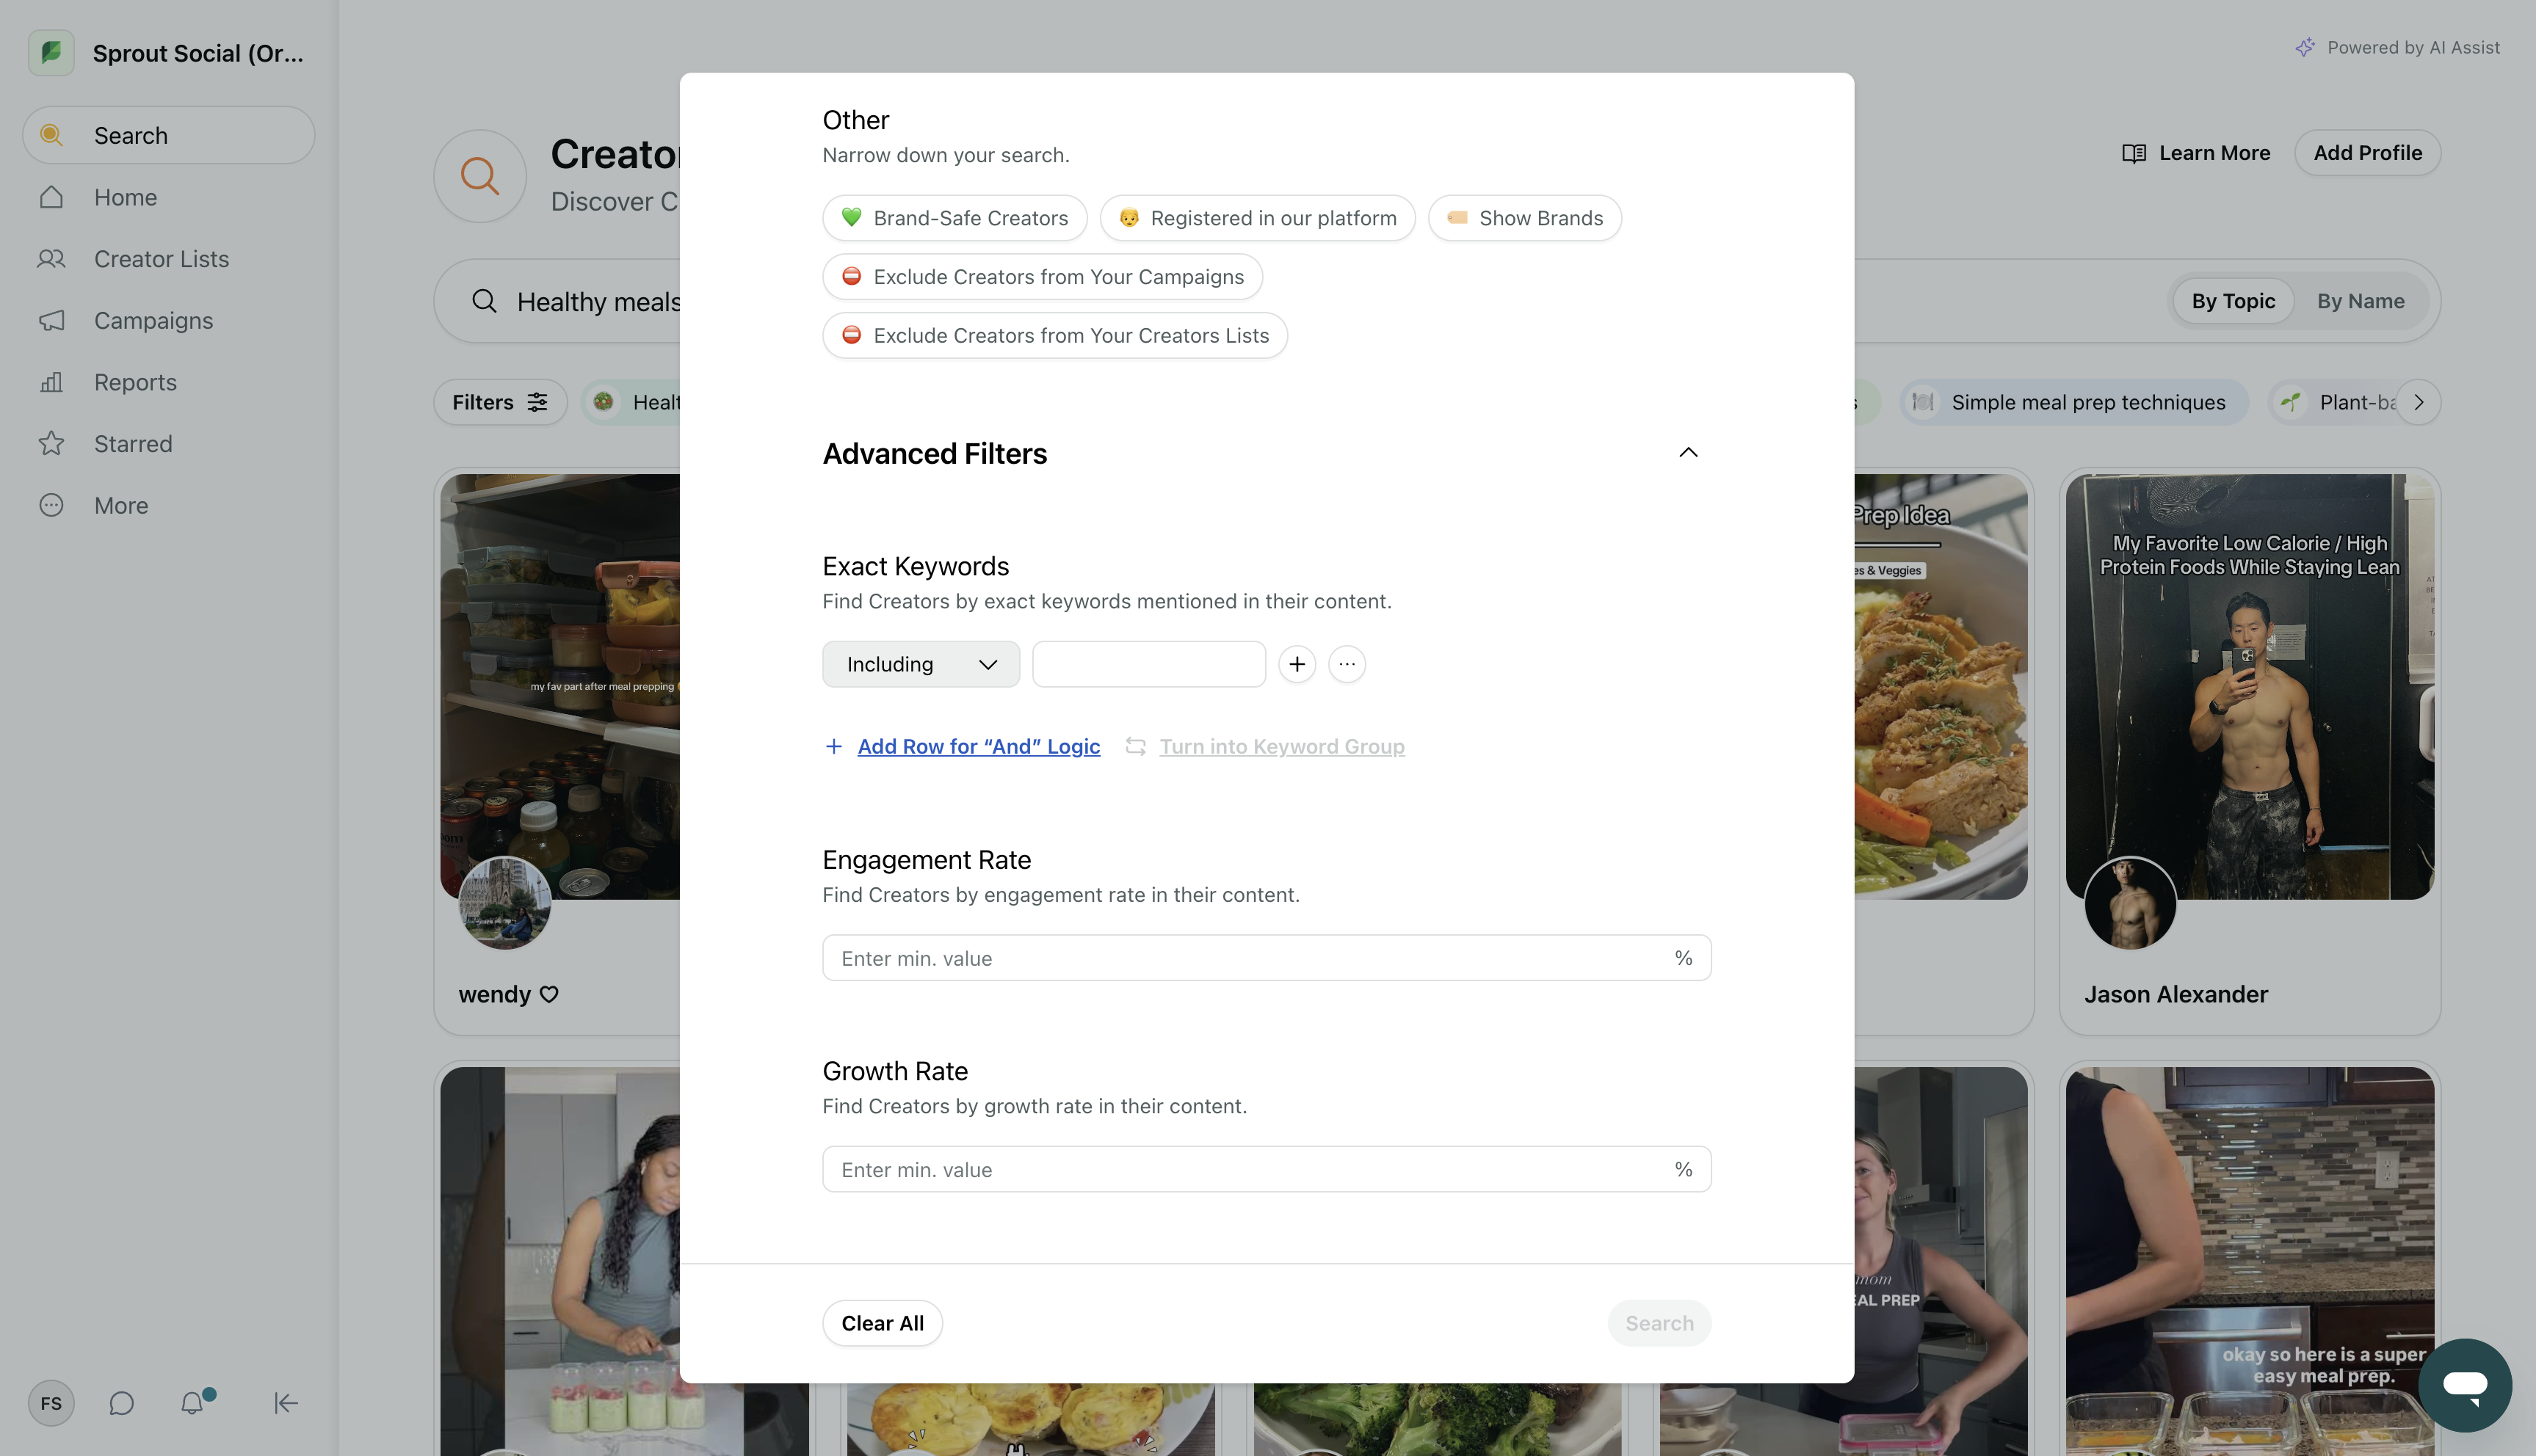This screenshot has width=2536, height=1456.
Task: Open the Campaigns megaphone icon
Action: [52, 320]
